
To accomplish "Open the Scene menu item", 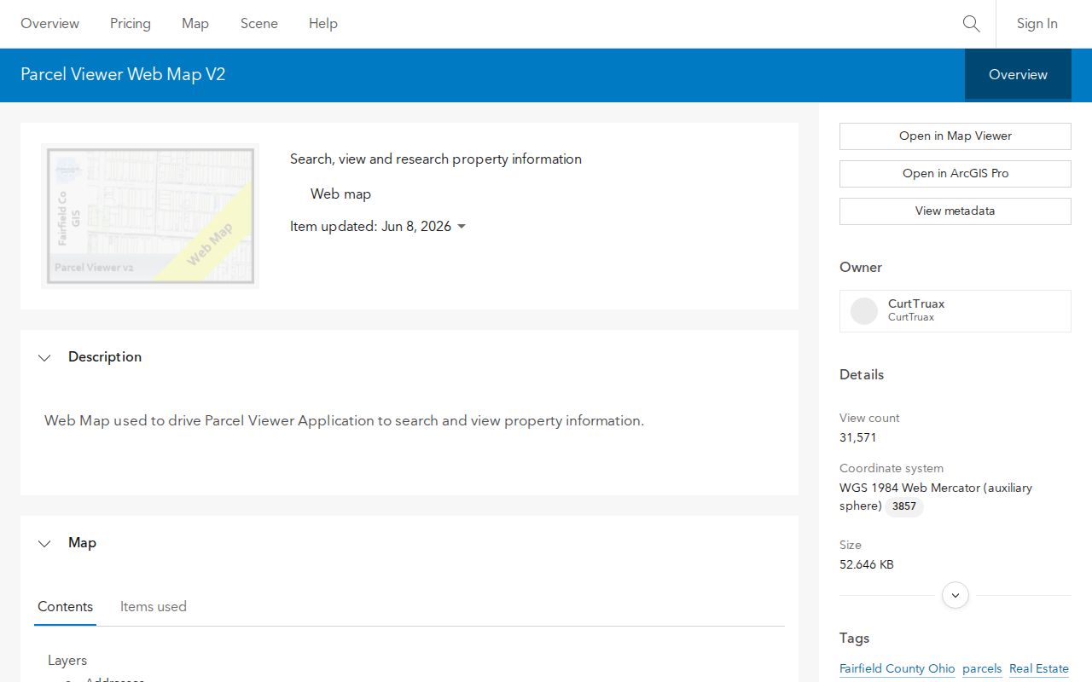I will coord(259,24).
